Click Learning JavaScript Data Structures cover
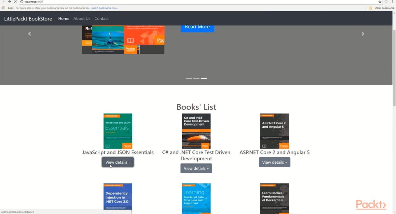This screenshot has width=396, height=214. [x=196, y=199]
